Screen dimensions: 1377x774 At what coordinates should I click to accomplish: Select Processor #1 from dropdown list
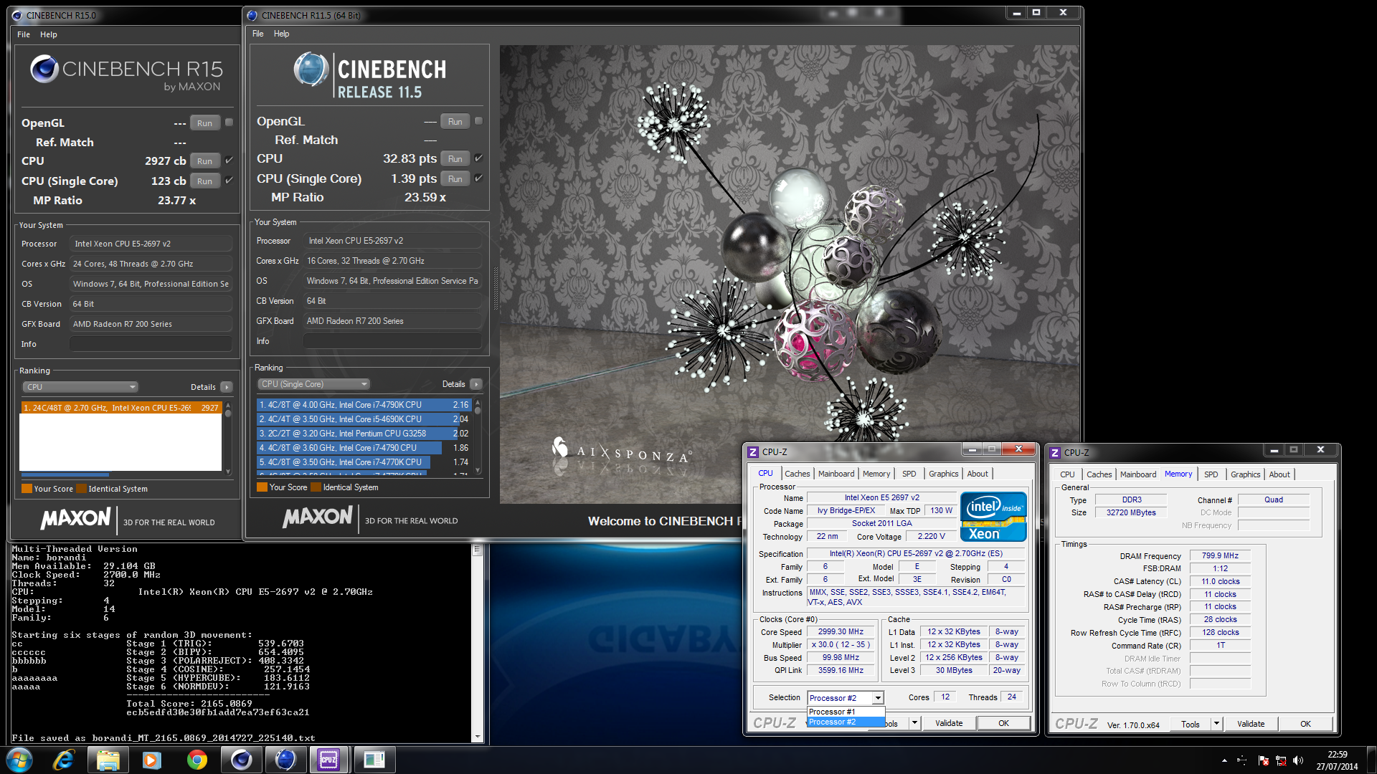pyautogui.click(x=846, y=712)
